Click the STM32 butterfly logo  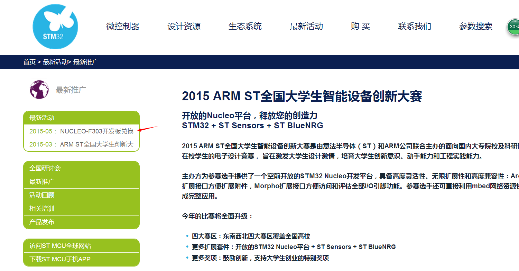click(55, 27)
